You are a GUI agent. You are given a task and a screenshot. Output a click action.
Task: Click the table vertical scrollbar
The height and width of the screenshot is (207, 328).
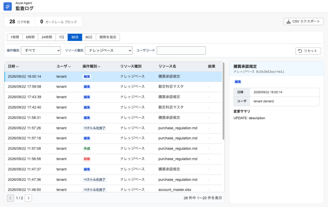(x=224, y=101)
